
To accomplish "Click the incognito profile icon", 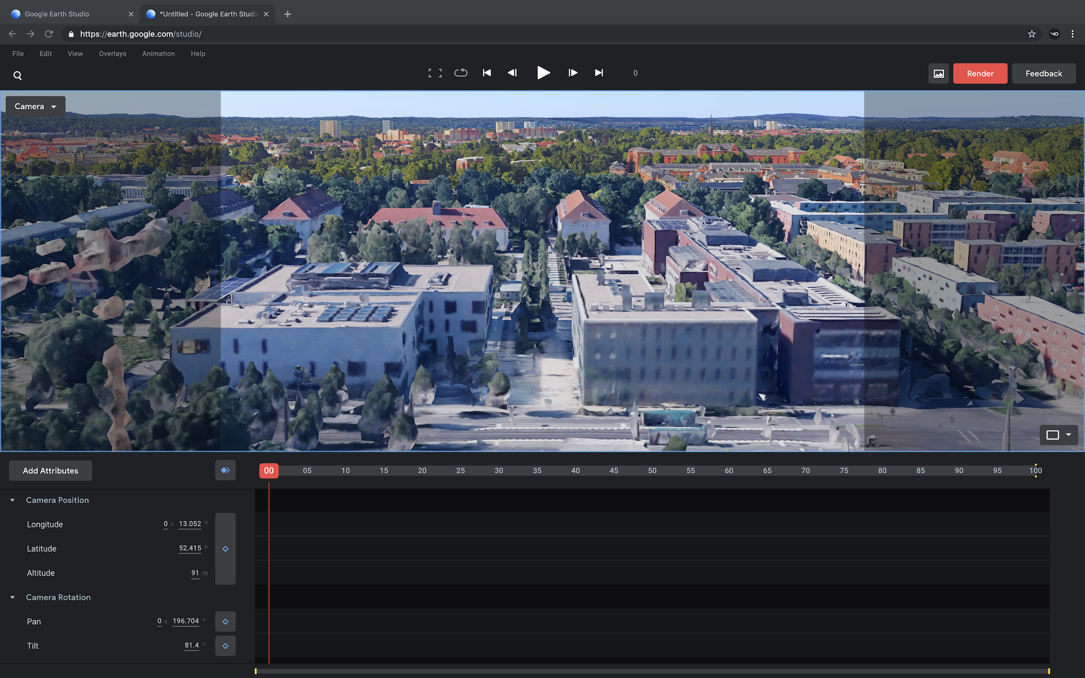I will point(1054,34).
